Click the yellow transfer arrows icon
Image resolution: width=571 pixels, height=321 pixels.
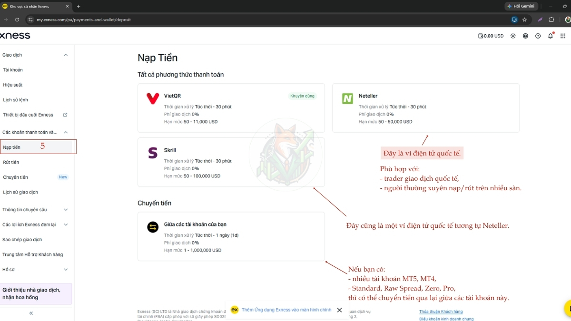point(153,227)
